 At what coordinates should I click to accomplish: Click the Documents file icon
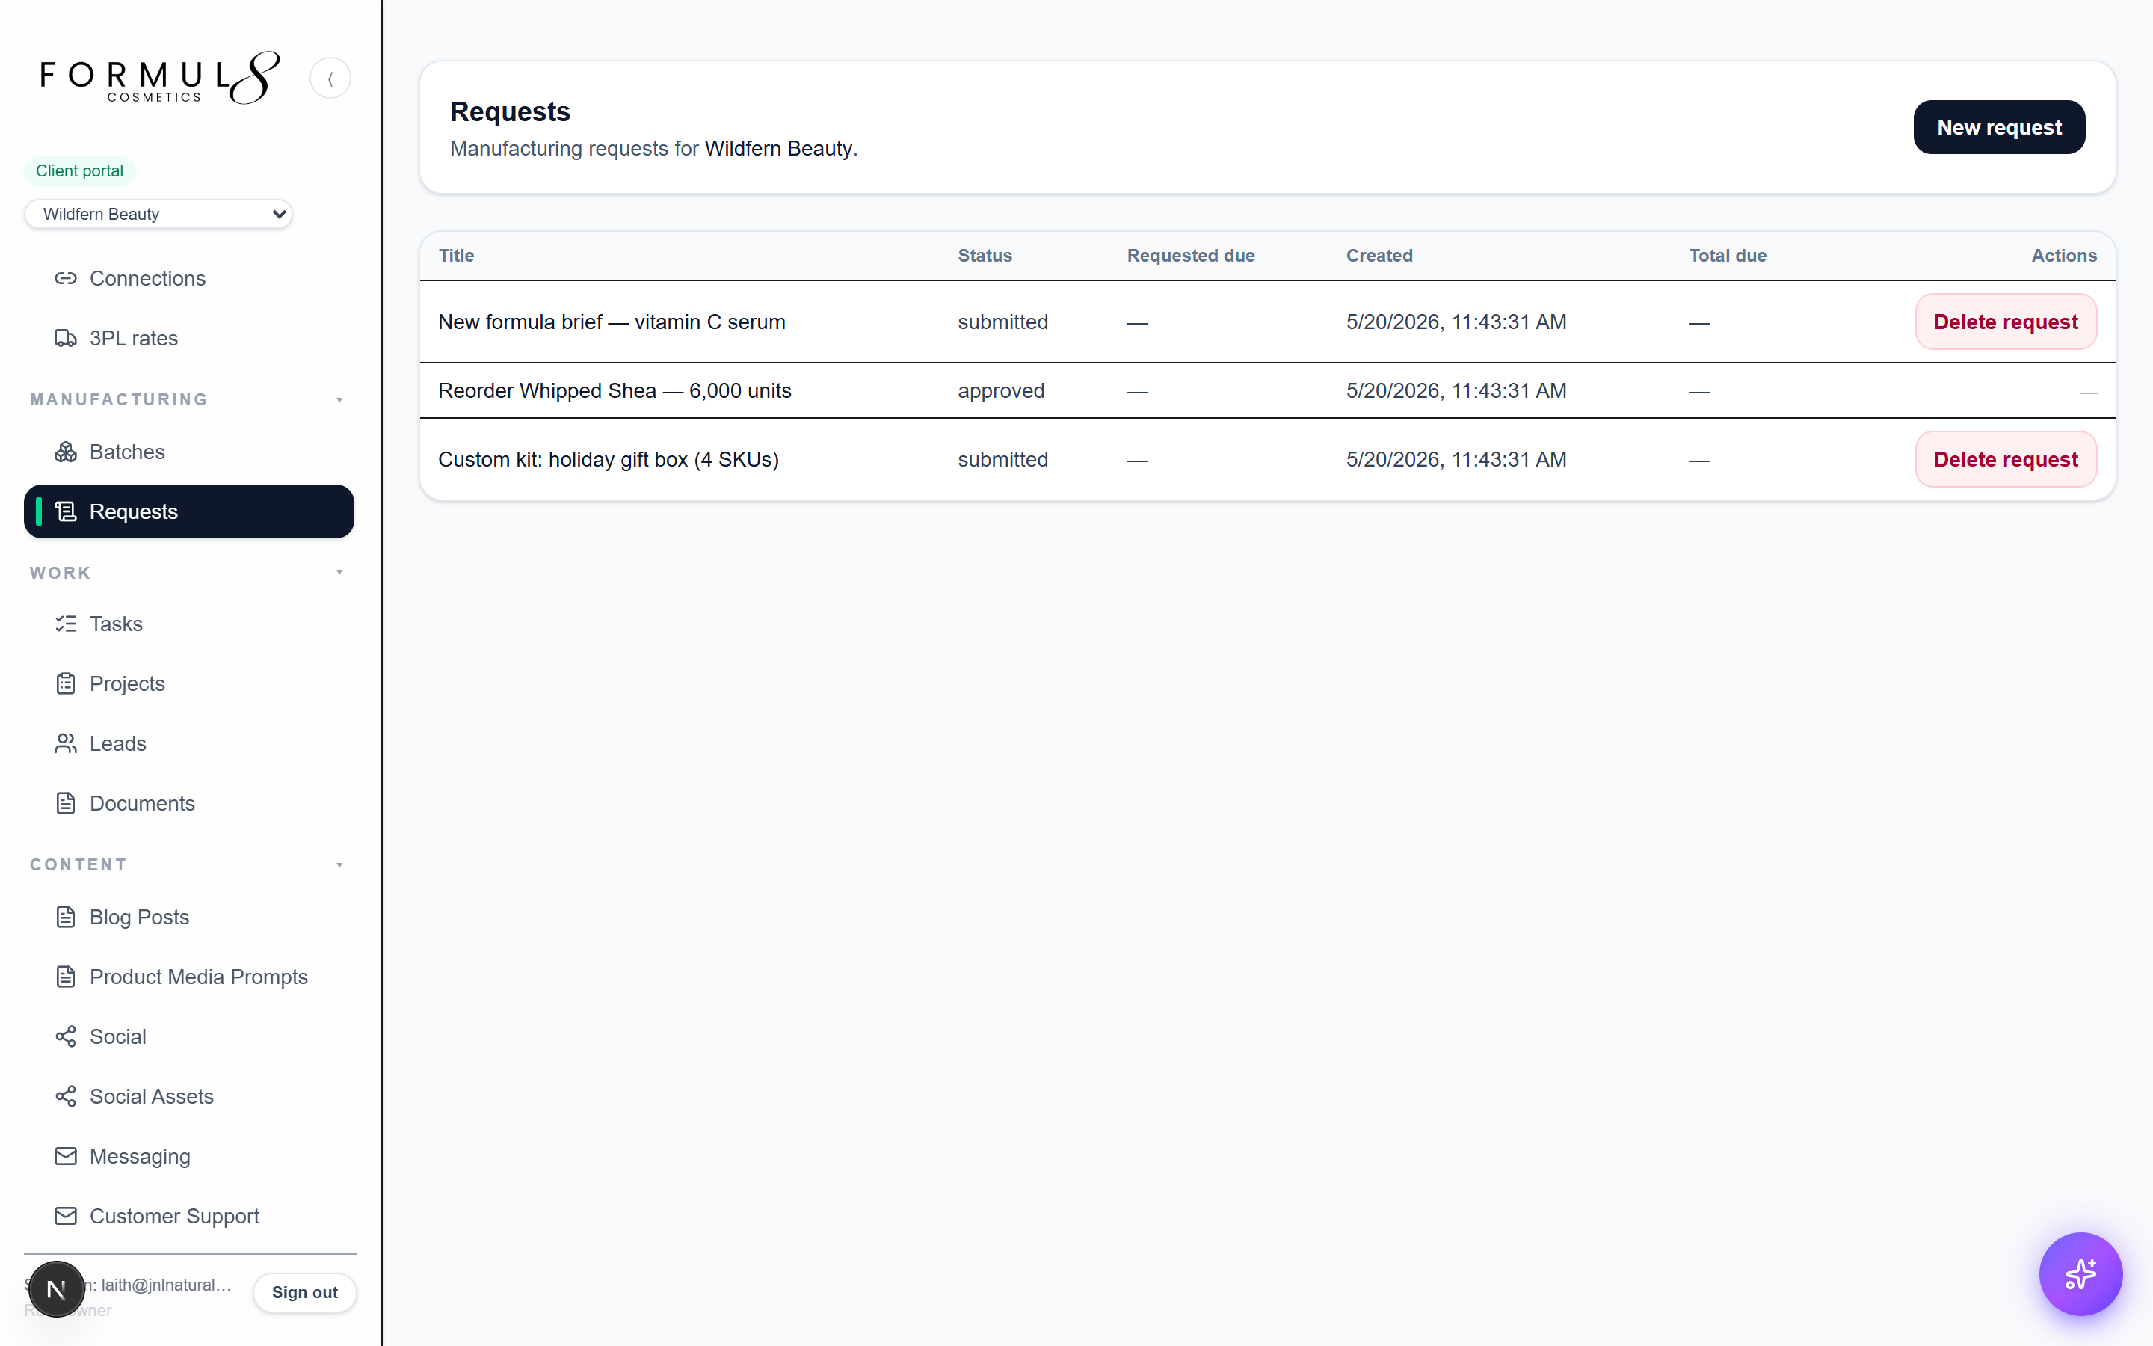pos(66,803)
